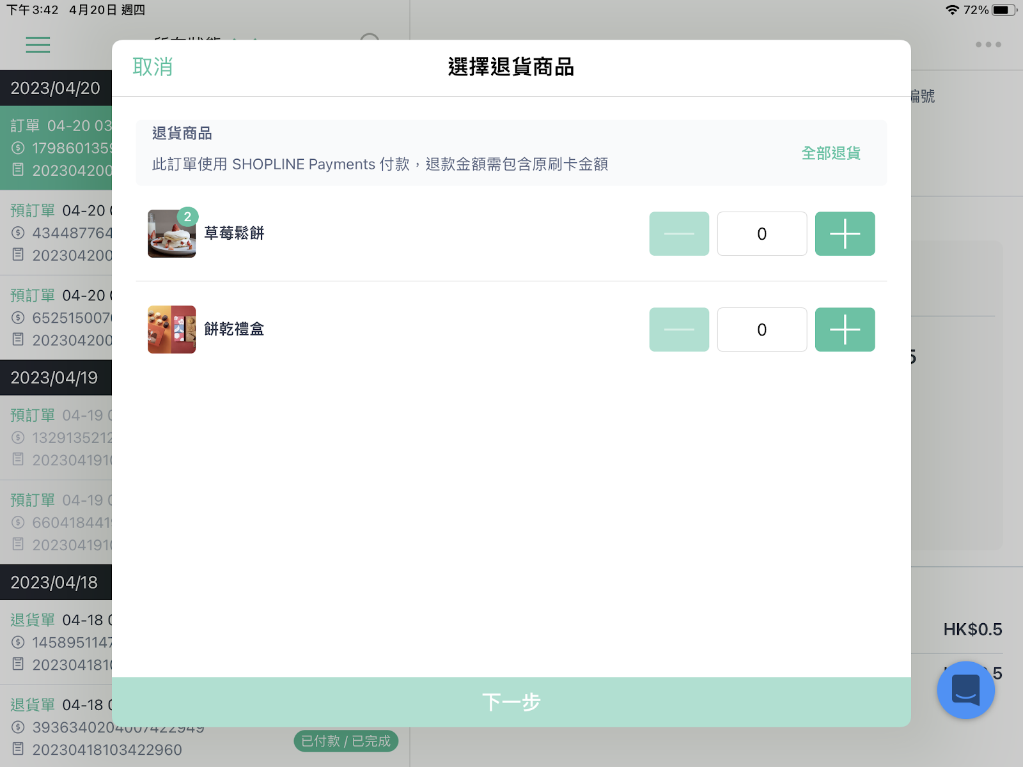Tap the 餅乾禮盒 quantity field
This screenshot has height=767, width=1023.
click(761, 330)
